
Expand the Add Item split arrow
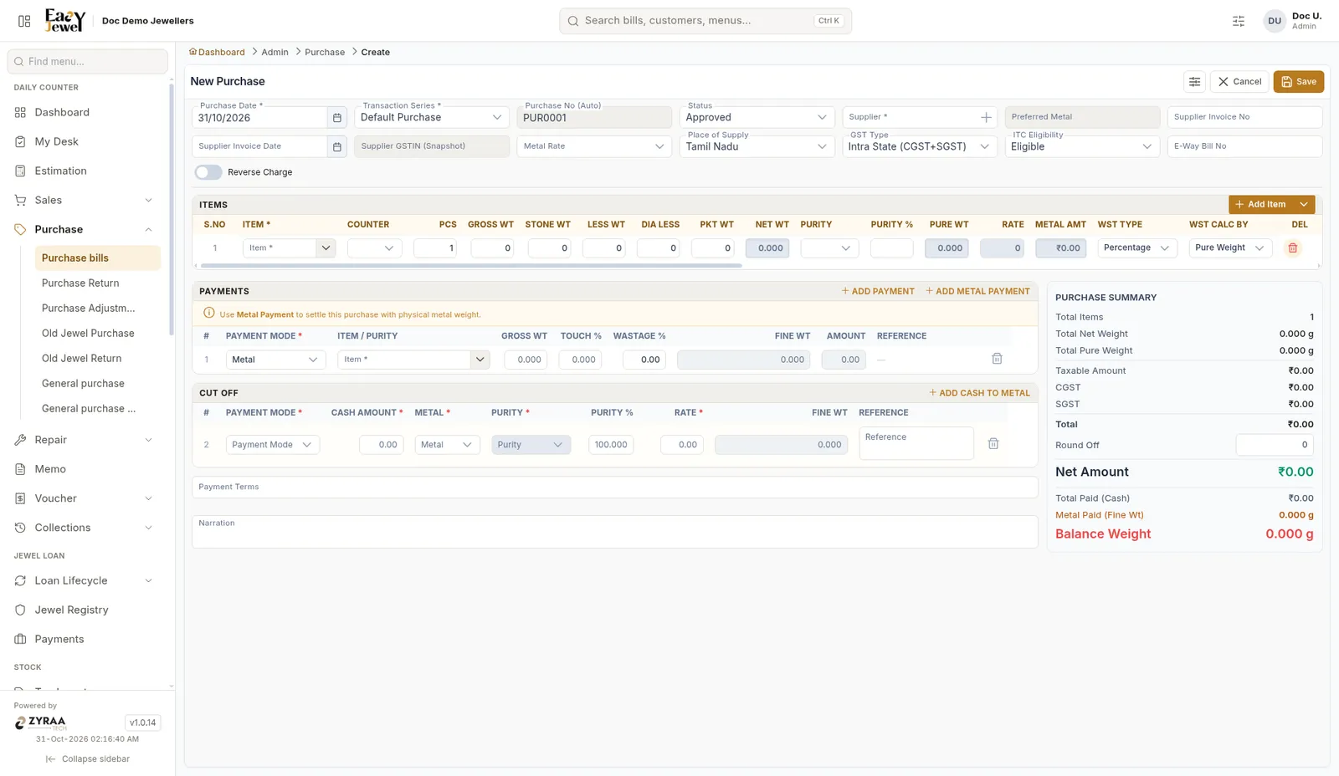[x=1304, y=205]
